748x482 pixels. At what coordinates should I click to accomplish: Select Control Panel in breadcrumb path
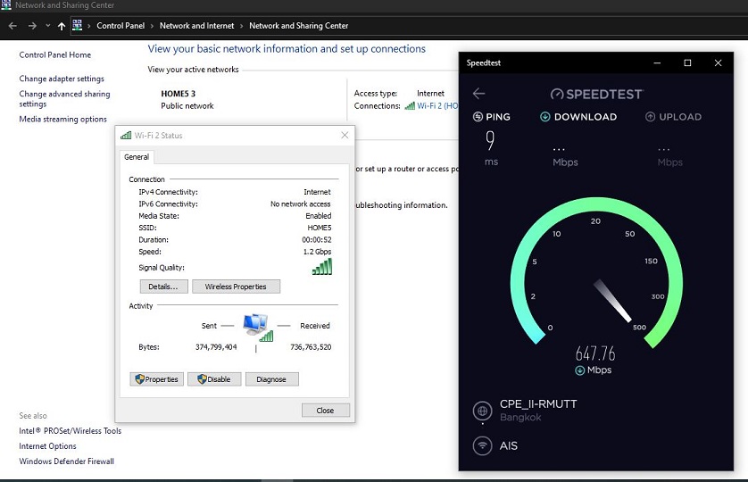point(121,26)
